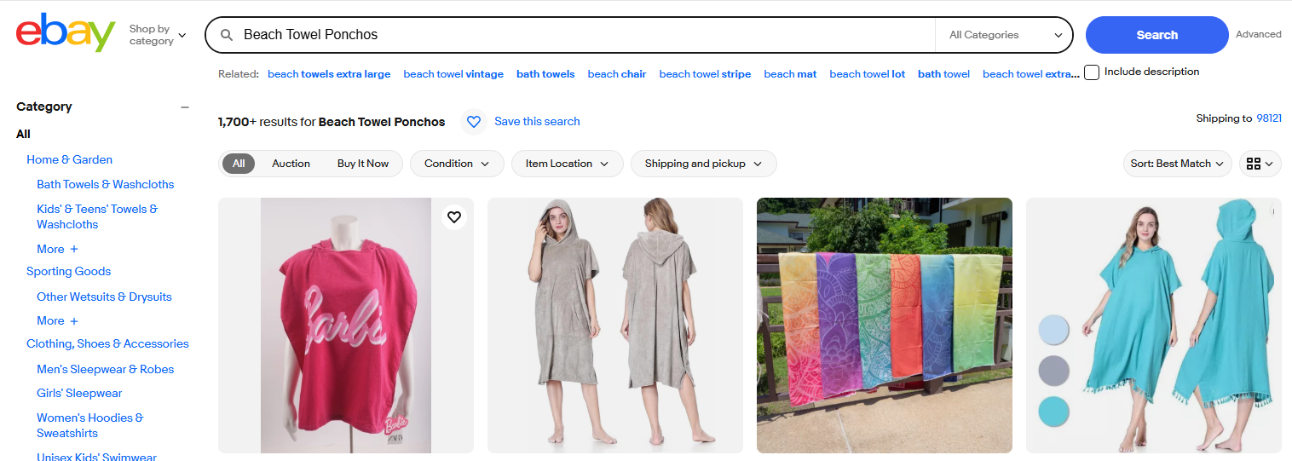Click related search beach towel lot
The image size is (1292, 461).
(x=868, y=74)
